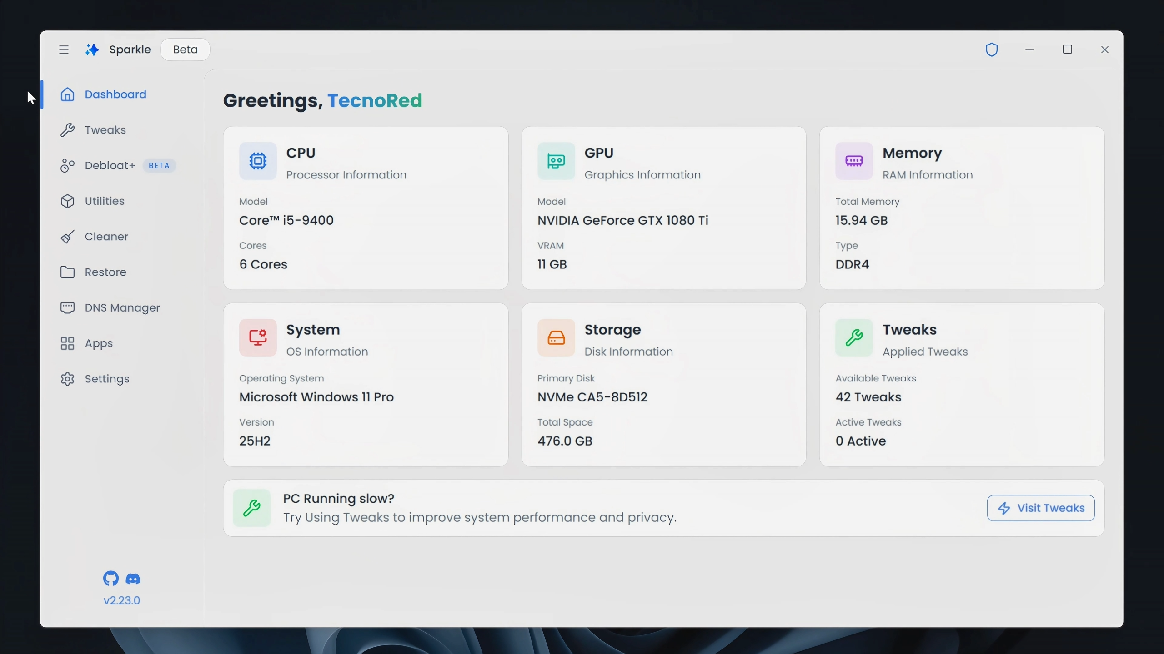Click the BETA tag beside Debloat+
The width and height of the screenshot is (1164, 654).
pos(159,165)
